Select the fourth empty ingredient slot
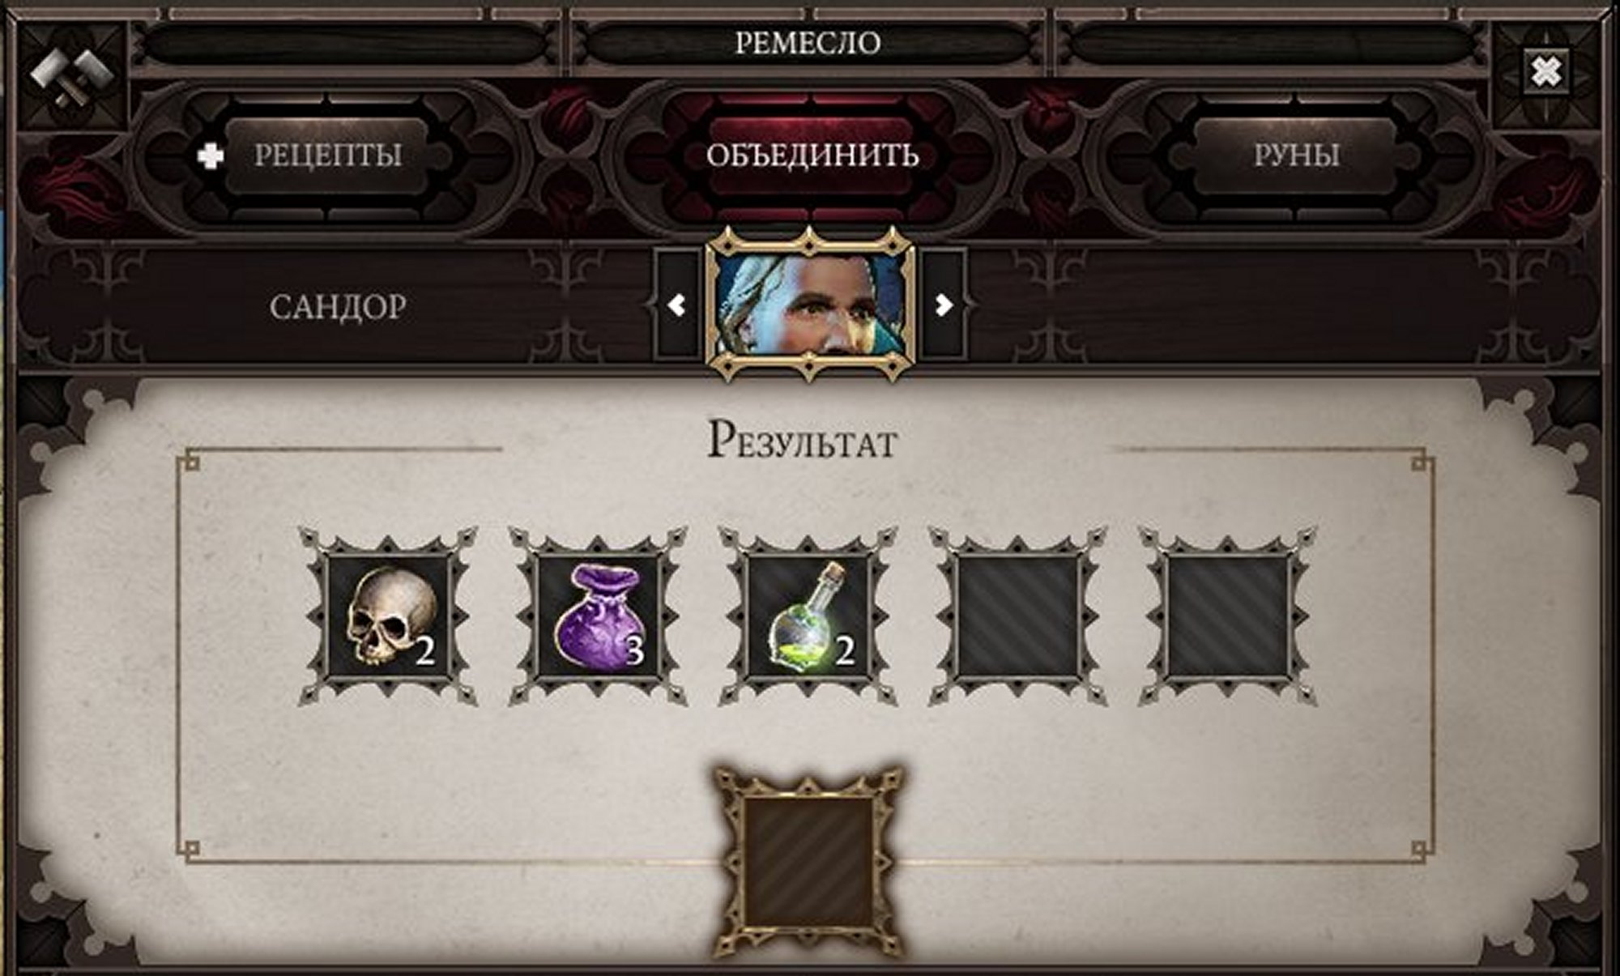Image resolution: width=1620 pixels, height=976 pixels. 1017,616
